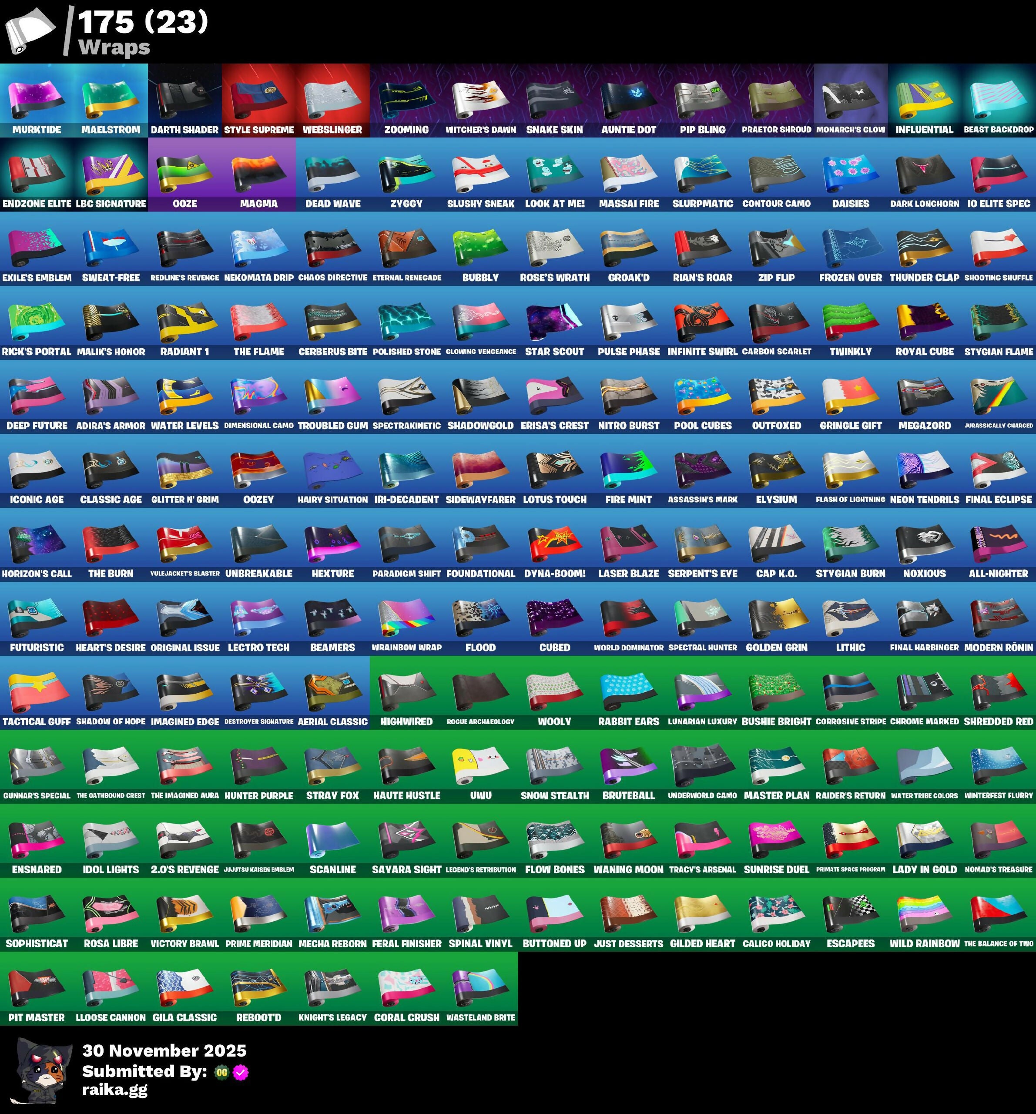Click the green OG badge
The image size is (1036, 1114).
click(222, 1073)
